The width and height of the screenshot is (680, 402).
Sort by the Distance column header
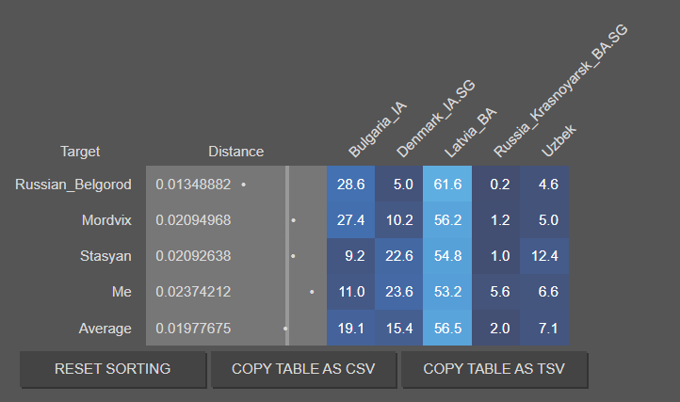tap(235, 152)
